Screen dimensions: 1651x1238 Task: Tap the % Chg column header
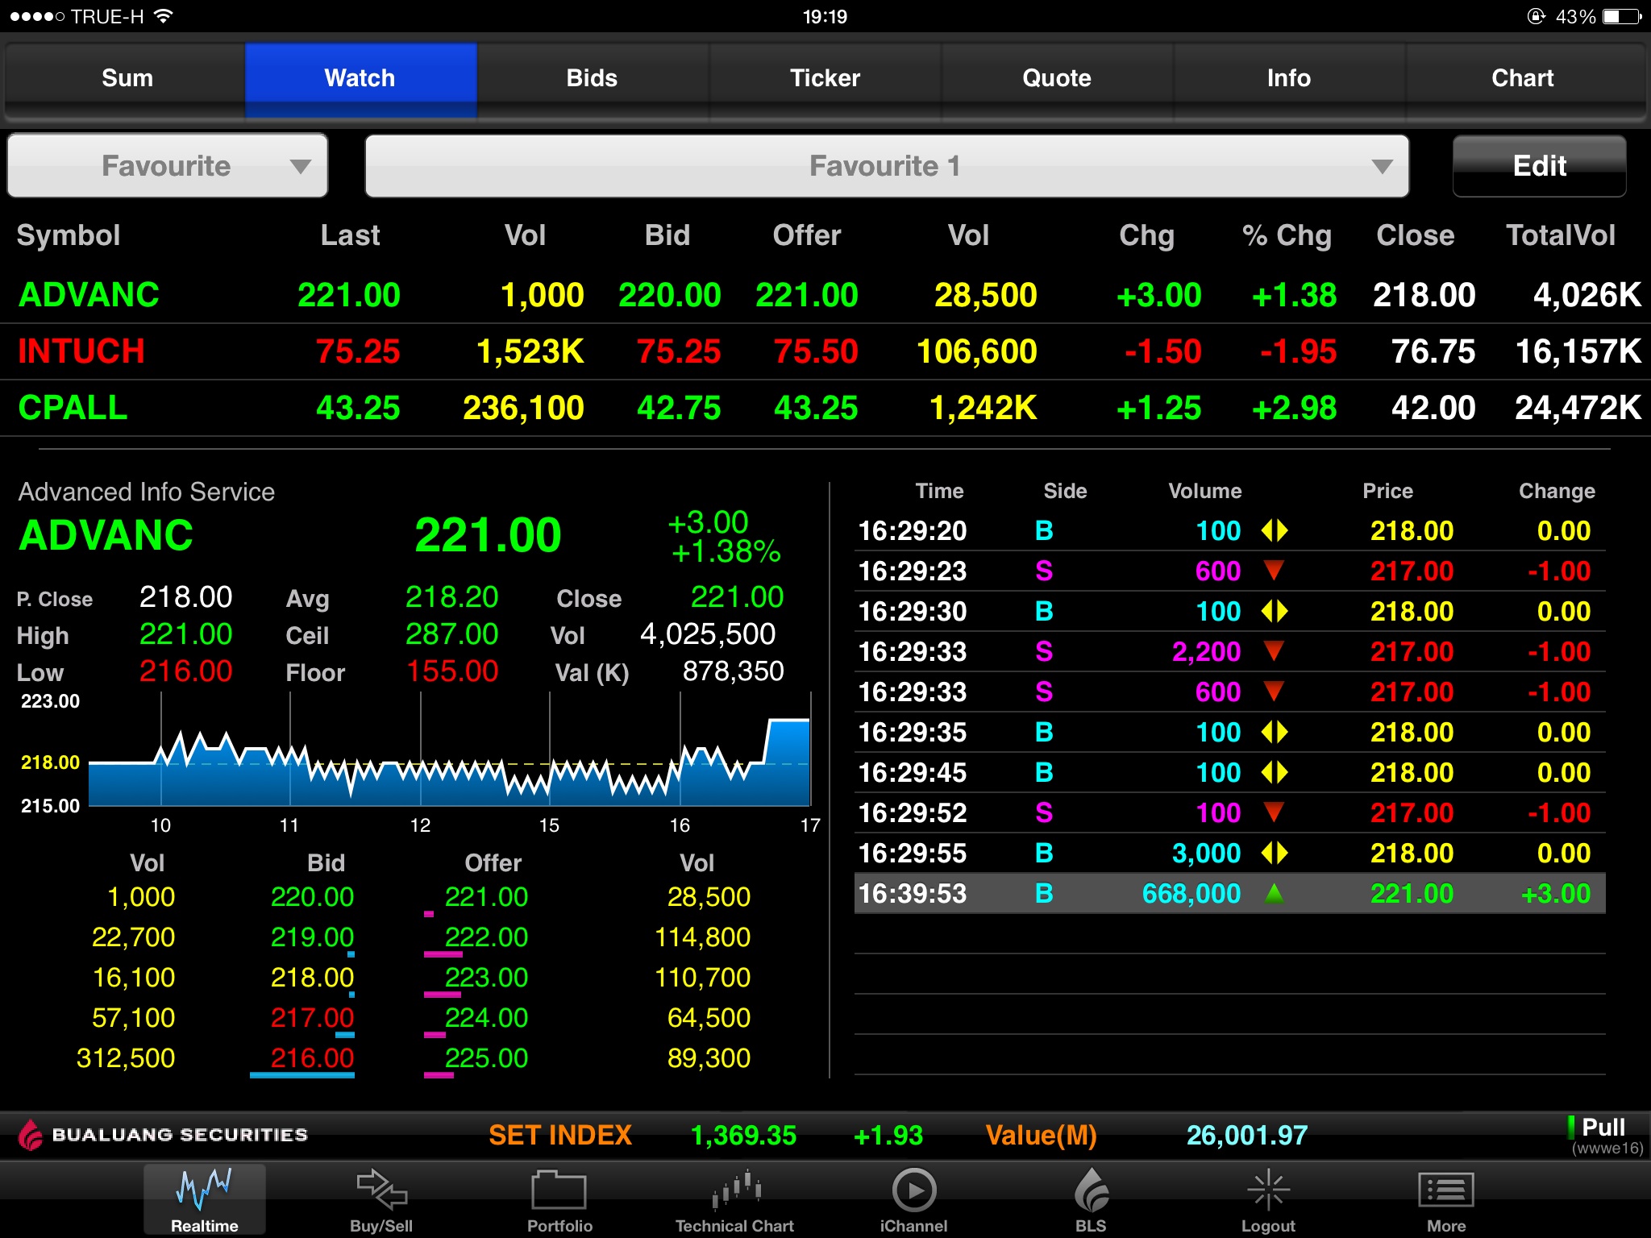pyautogui.click(x=1287, y=235)
